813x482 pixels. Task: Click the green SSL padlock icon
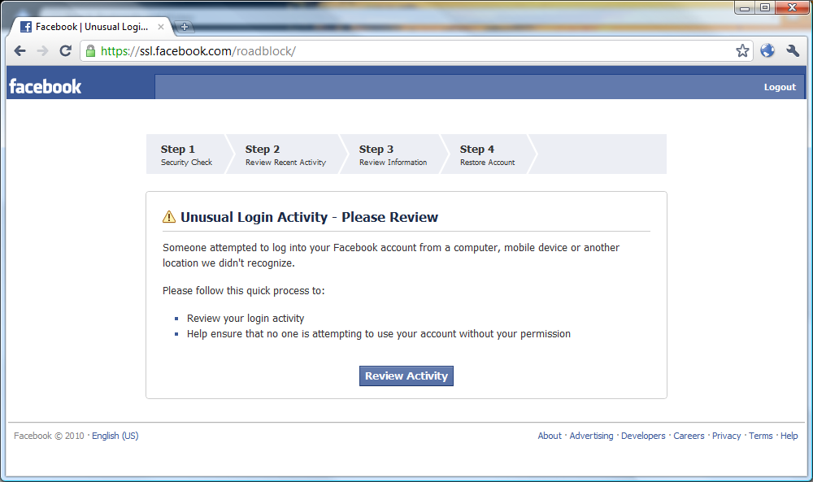[x=91, y=50]
